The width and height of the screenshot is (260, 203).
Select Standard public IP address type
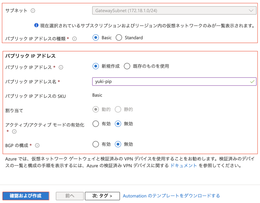(119, 38)
